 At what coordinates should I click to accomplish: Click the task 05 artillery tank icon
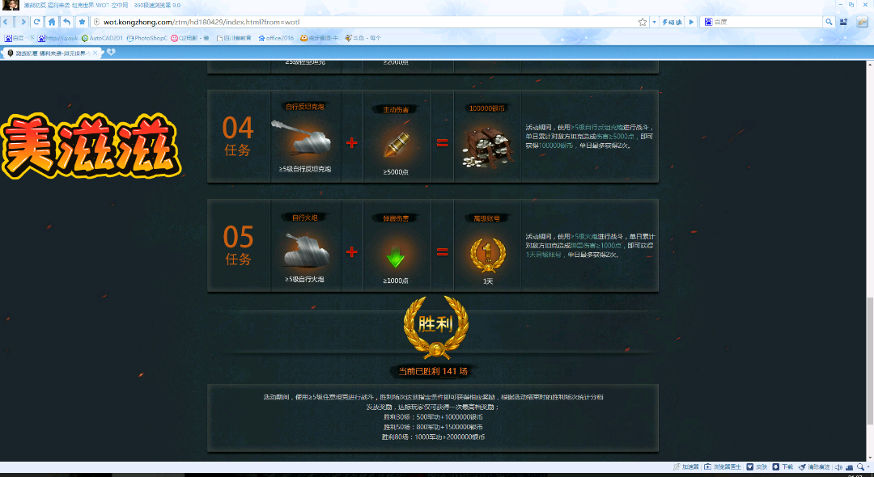click(x=306, y=249)
